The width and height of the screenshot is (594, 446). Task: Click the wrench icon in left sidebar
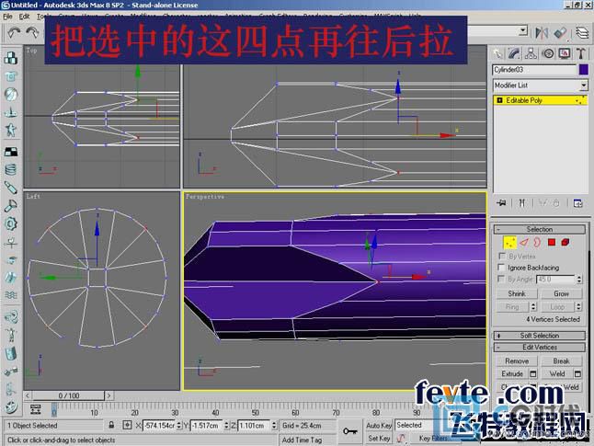click(11, 206)
